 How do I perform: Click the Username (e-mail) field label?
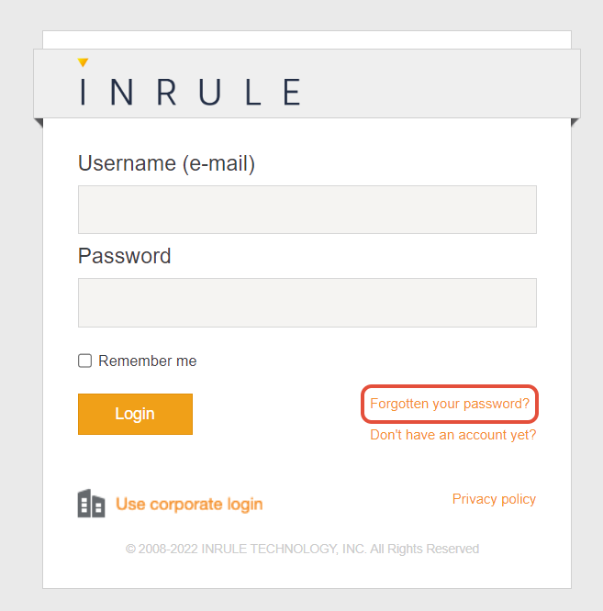(166, 163)
